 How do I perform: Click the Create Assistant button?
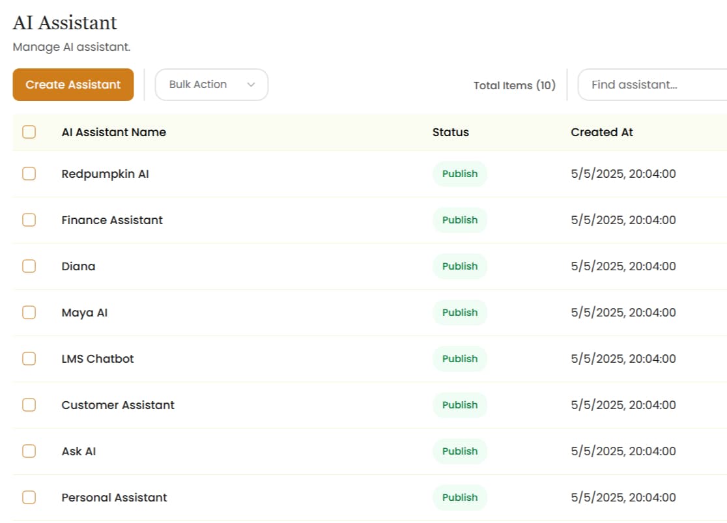point(73,85)
